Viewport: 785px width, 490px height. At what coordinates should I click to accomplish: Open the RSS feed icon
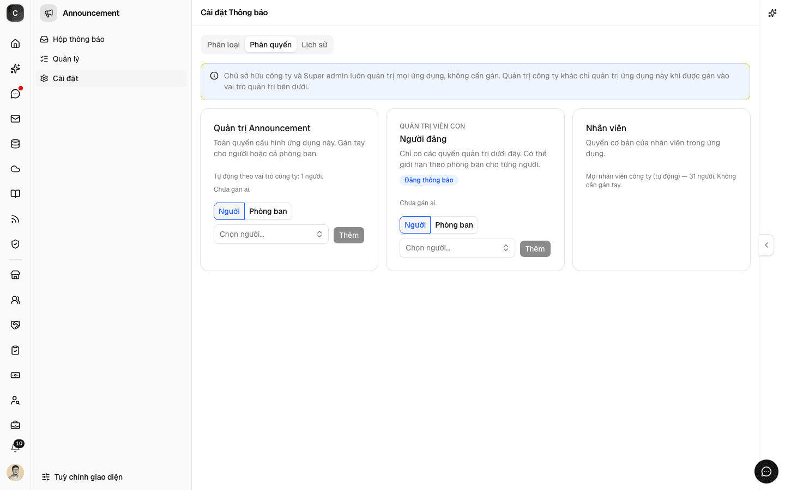click(15, 219)
